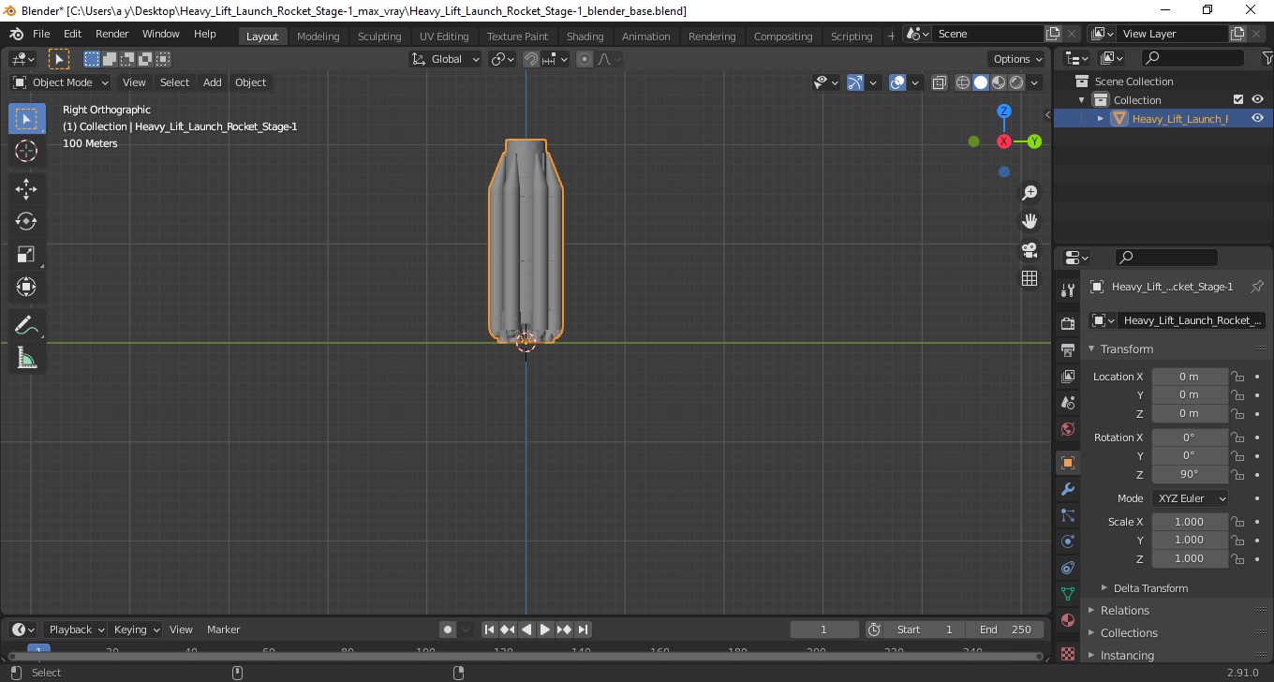Toggle snapping magnet button
Screen dimensions: 1274x682
pos(531,59)
